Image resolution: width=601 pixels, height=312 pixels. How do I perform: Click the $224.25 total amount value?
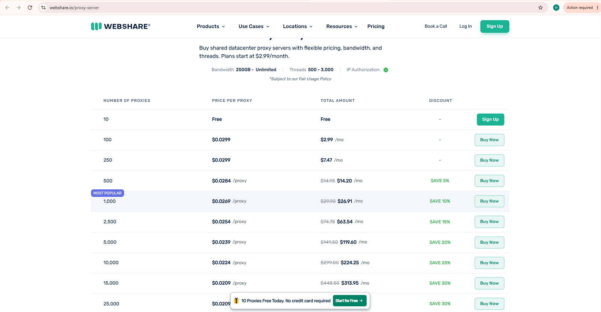[350, 263]
